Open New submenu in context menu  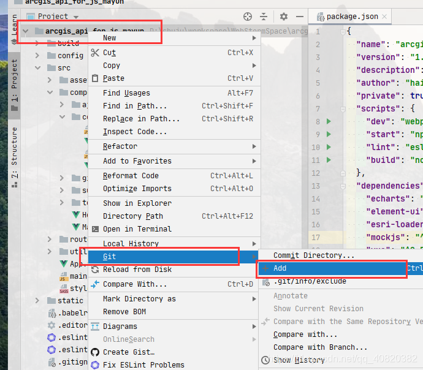click(174, 38)
